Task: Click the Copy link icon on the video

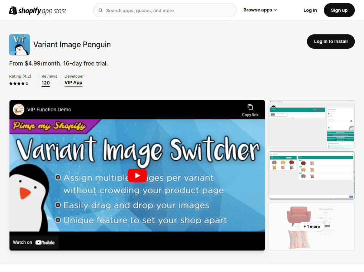Action: click(x=250, y=108)
